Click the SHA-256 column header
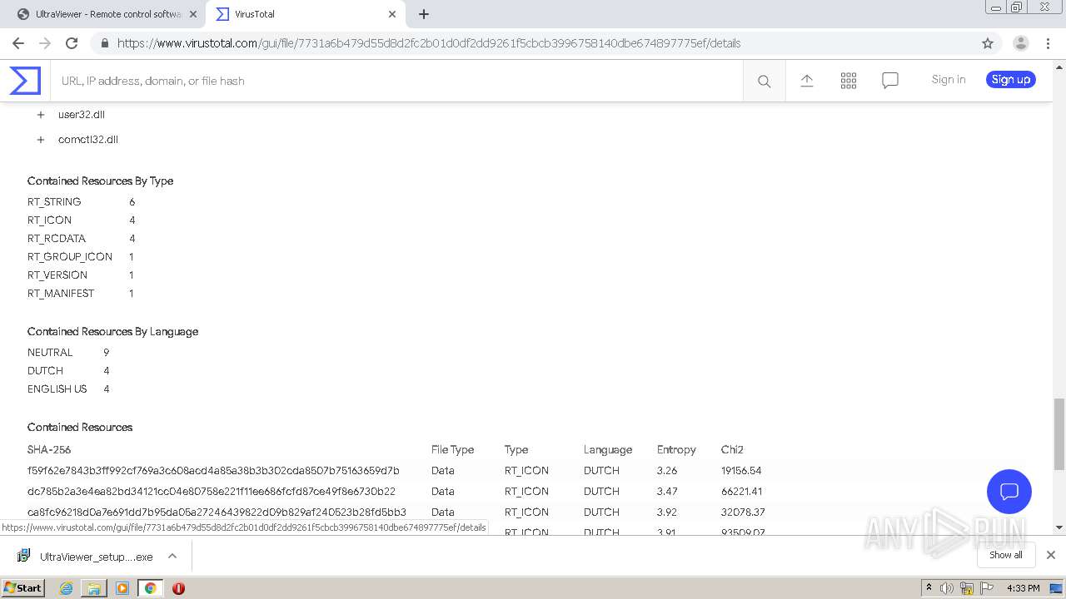 point(49,450)
